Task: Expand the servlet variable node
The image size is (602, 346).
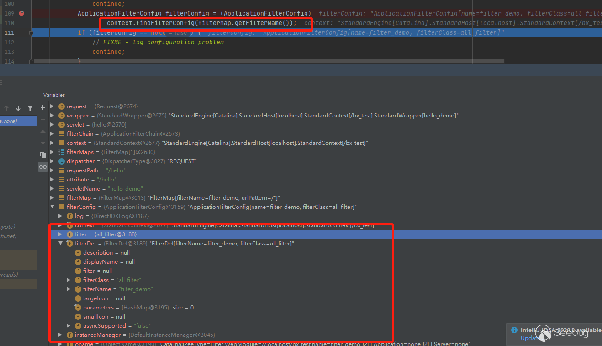Action: (x=53, y=125)
